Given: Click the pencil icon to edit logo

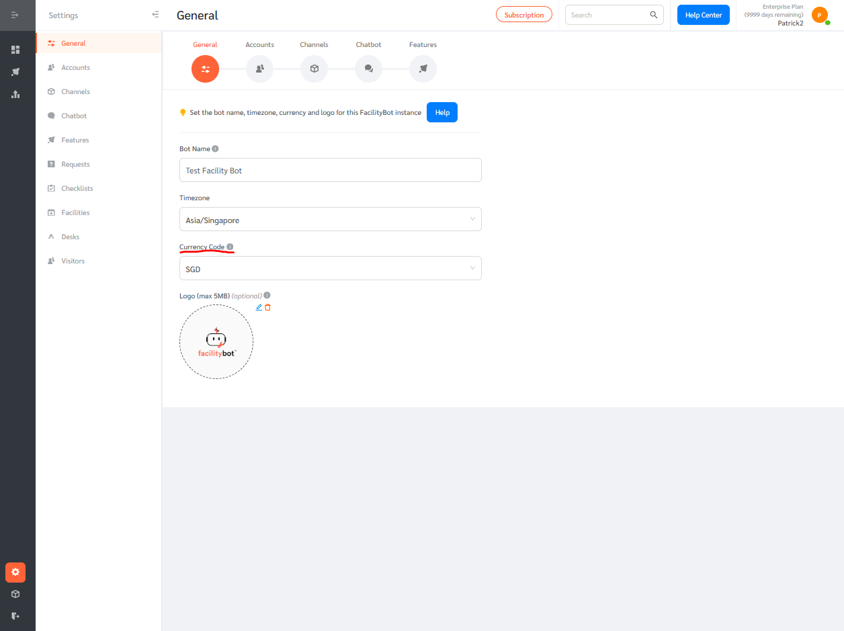Looking at the screenshot, I should pyautogui.click(x=259, y=307).
